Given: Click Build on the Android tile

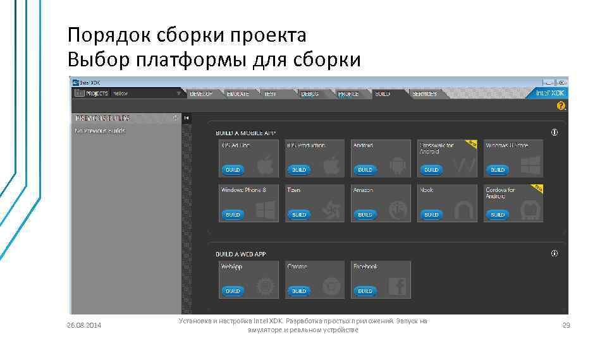Looking at the screenshot, I should point(365,169).
